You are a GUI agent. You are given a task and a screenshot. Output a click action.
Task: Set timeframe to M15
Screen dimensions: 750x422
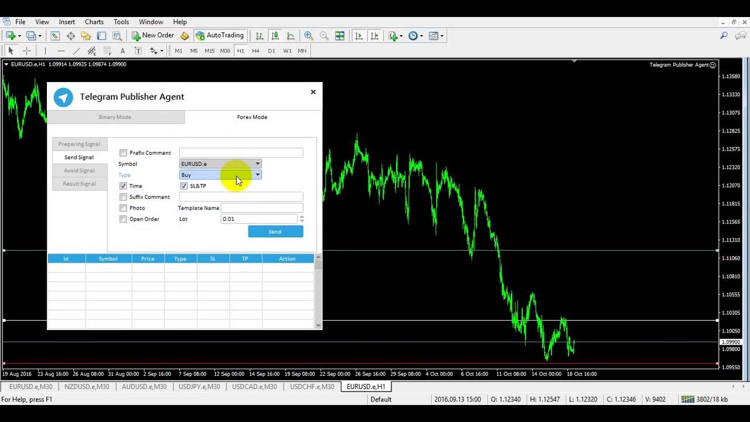click(x=209, y=51)
